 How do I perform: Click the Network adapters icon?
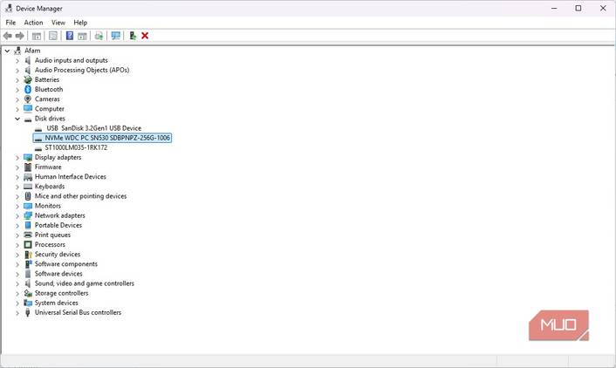[28, 215]
